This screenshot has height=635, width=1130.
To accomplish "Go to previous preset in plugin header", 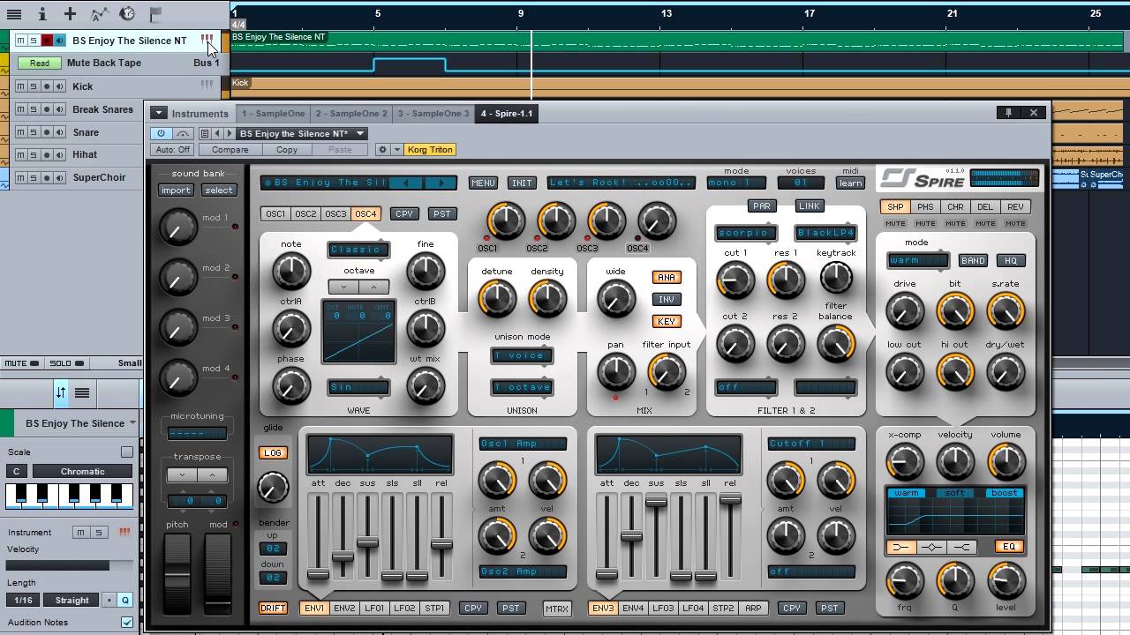I will 218,134.
